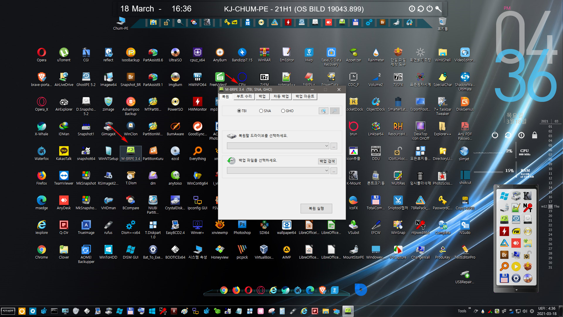Launch UltraISO from the desktop
Image resolution: width=563 pixels, height=317 pixels.
(175, 55)
